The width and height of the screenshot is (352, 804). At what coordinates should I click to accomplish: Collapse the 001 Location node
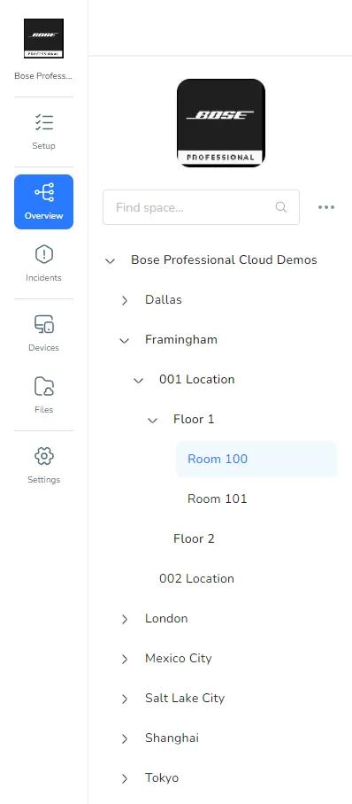[138, 381]
